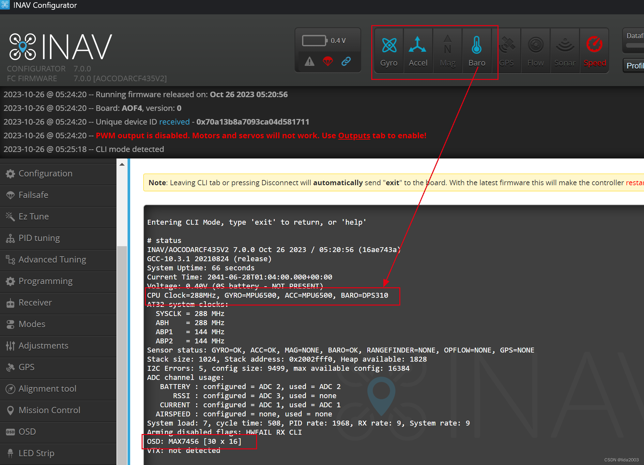Viewport: 644px width, 465px height.
Task: Click the 'OSD: MAX7456 [30 x 16]' line
Action: [194, 441]
